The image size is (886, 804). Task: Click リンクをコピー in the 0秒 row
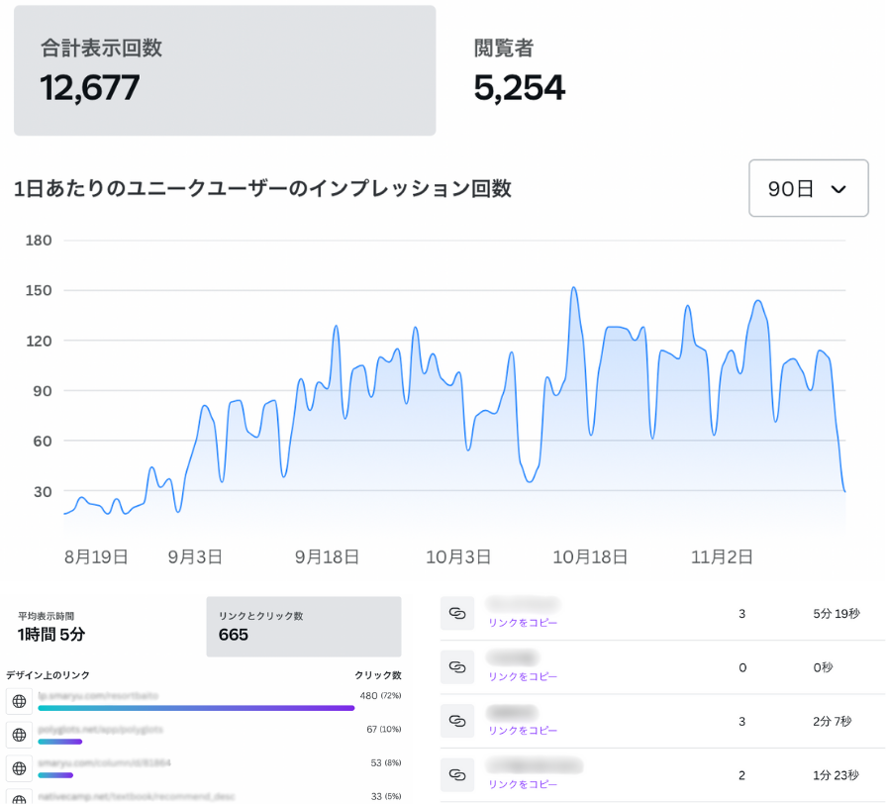coord(523,676)
